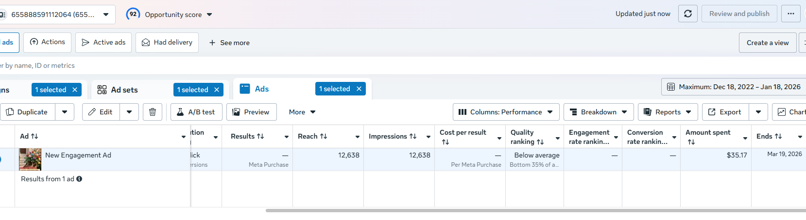Click the Create a view button
Image resolution: width=806 pixels, height=220 pixels.
coord(768,43)
